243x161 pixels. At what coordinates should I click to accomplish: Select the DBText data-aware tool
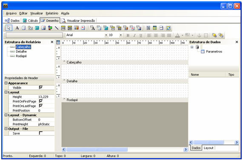[x=92, y=28]
